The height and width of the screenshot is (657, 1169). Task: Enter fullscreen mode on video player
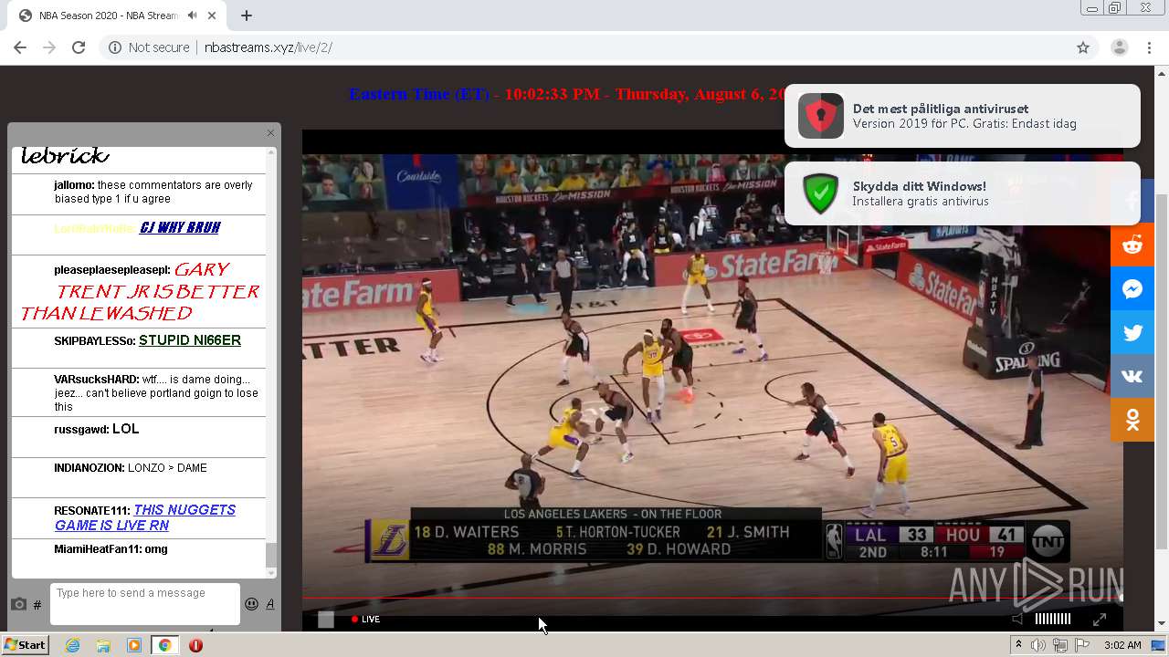tap(1100, 620)
